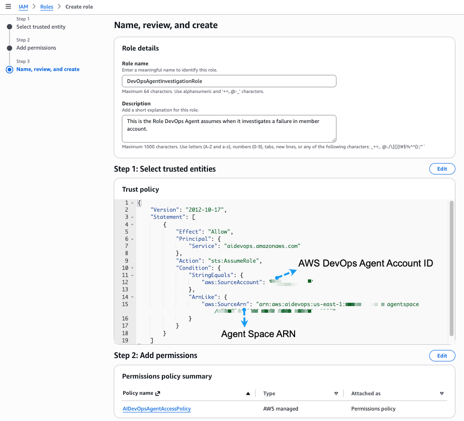Select the Step 1 'Select trusted entity' wizard step

[41, 27]
